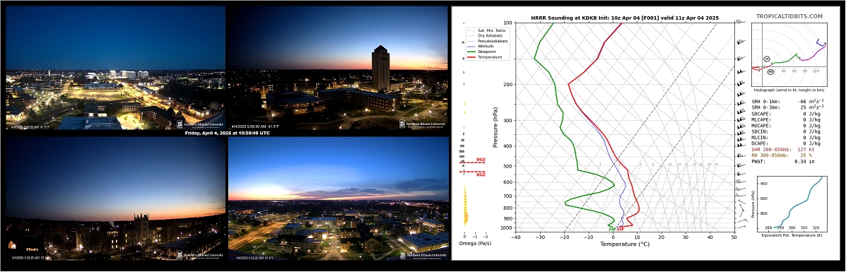The image size is (846, 272).
Task: Open the top-right tower sunrise webcam view
Action: click(338, 67)
